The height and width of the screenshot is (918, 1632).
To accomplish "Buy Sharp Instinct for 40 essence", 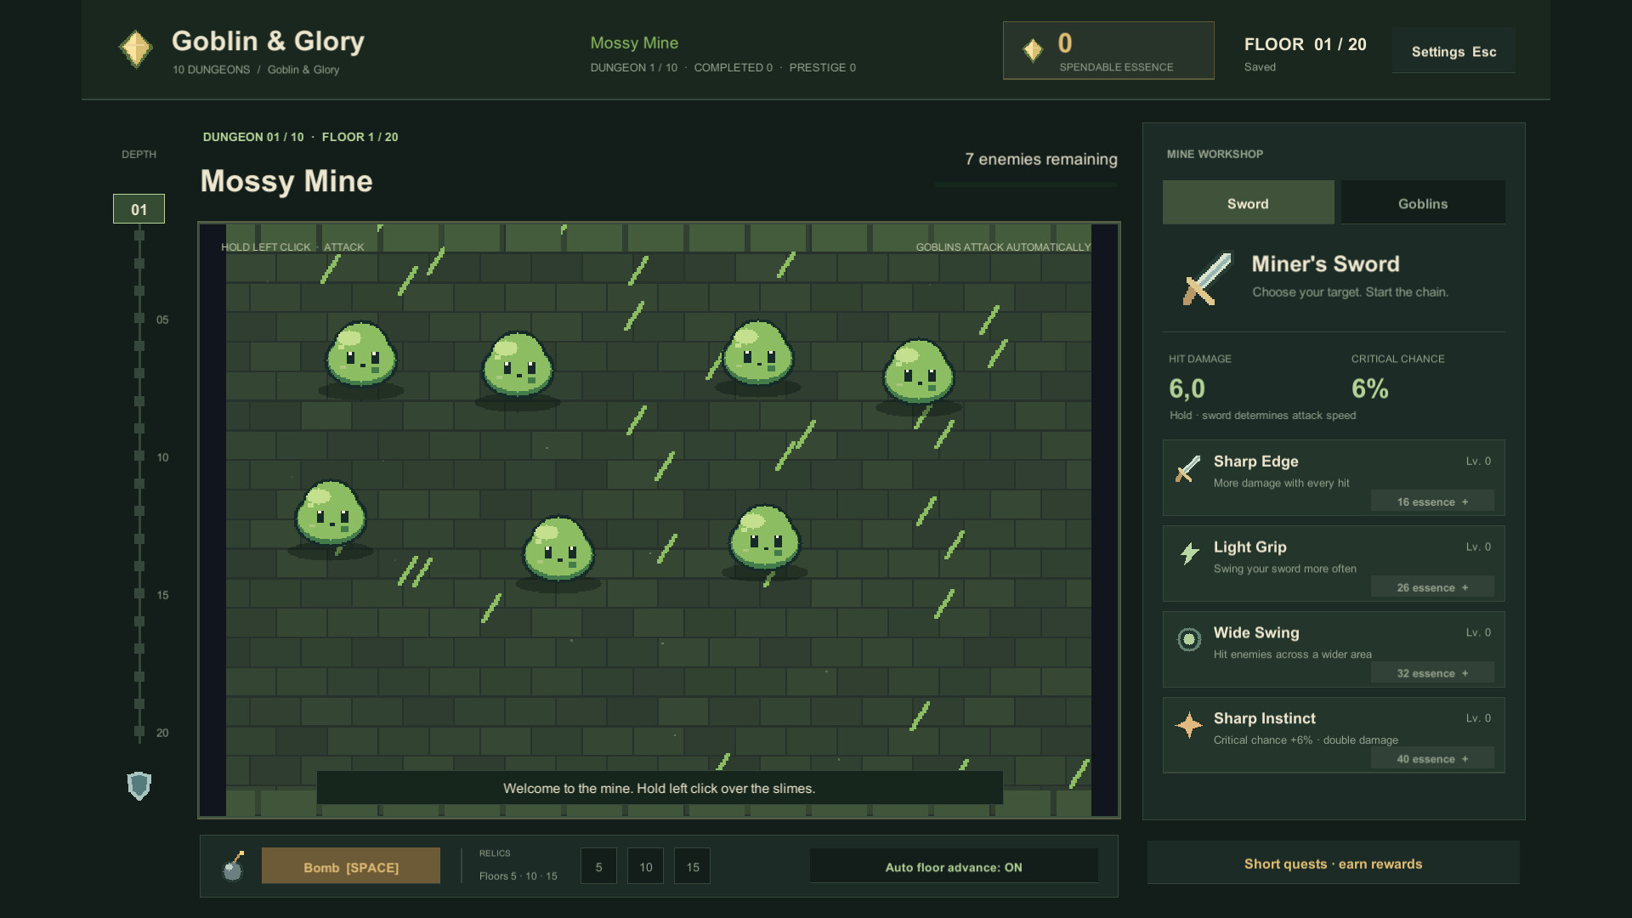I will coord(1432,759).
